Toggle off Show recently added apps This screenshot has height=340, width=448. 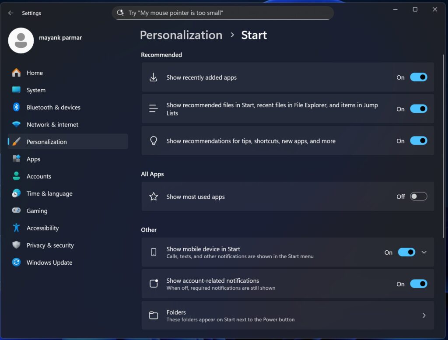click(x=418, y=77)
